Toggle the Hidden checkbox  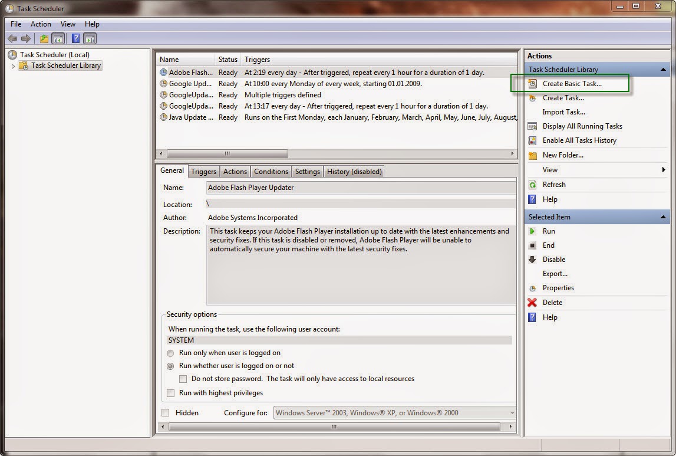[165, 413]
